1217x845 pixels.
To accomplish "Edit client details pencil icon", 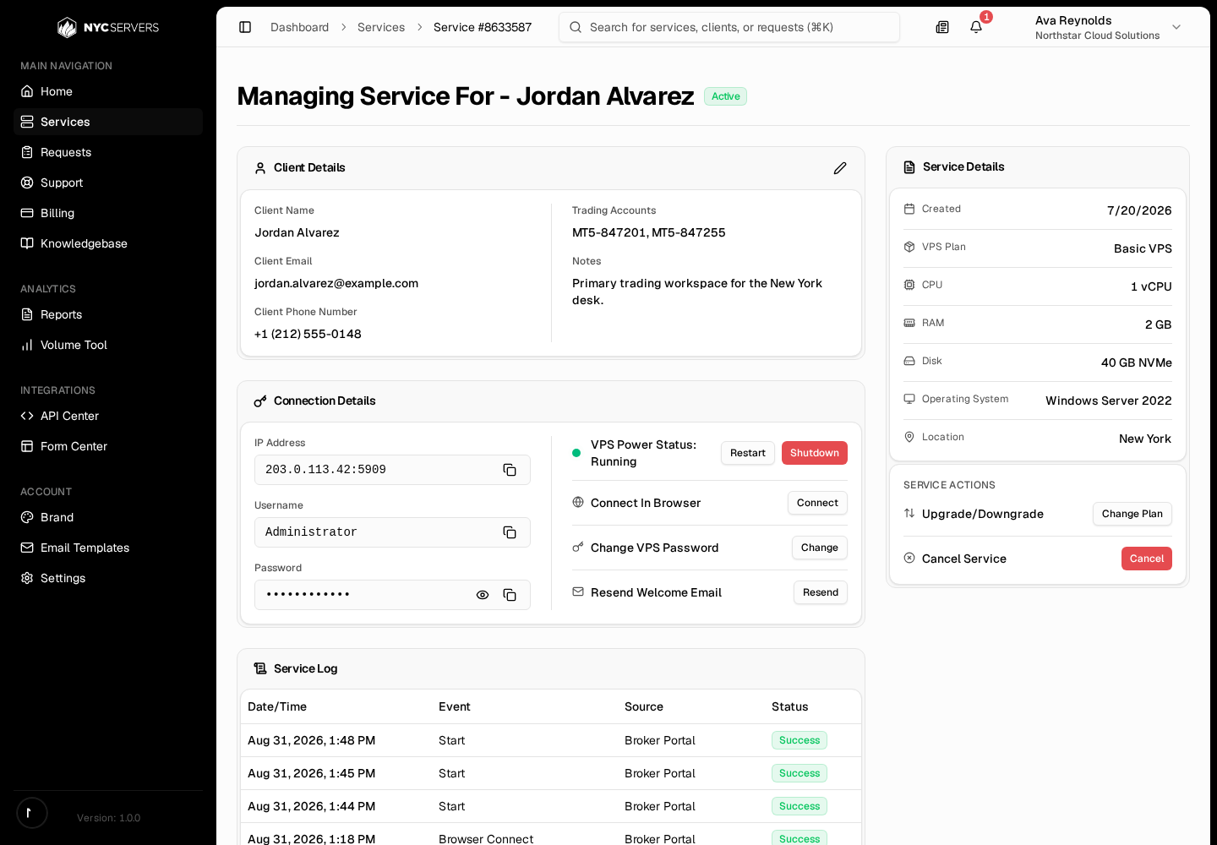I will pos(840,168).
